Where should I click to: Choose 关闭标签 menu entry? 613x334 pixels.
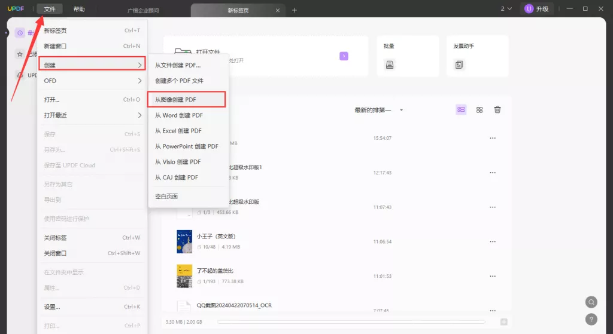(92, 238)
